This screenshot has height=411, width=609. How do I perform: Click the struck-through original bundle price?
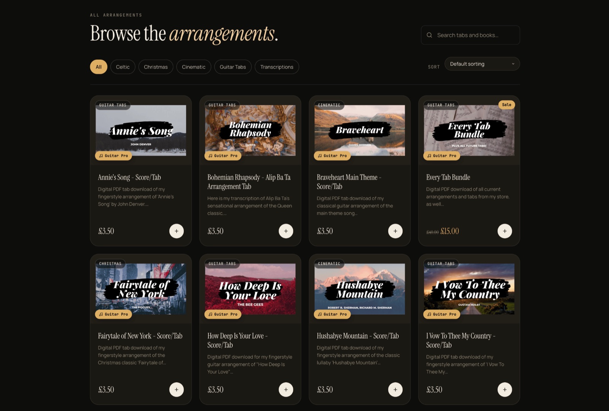pyautogui.click(x=432, y=232)
